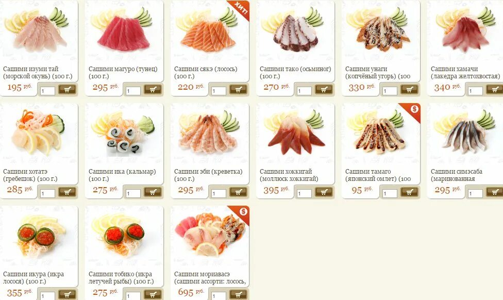The width and height of the screenshot is (503, 300).
Task: Click dollar badge on Сашими тамаго card
Action: [x=414, y=109]
